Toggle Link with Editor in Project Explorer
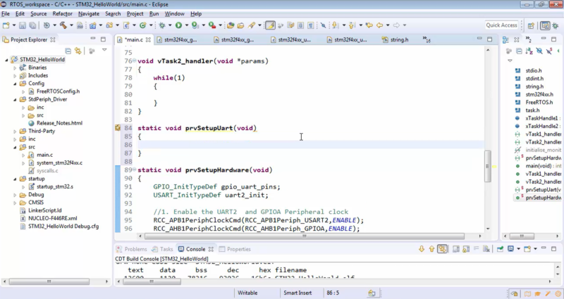 point(78,51)
